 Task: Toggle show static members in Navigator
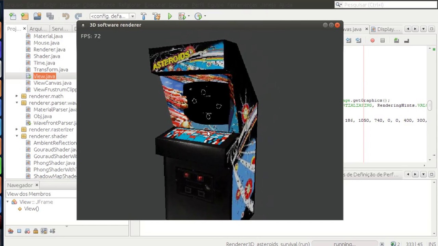pyautogui.click(x=27, y=231)
